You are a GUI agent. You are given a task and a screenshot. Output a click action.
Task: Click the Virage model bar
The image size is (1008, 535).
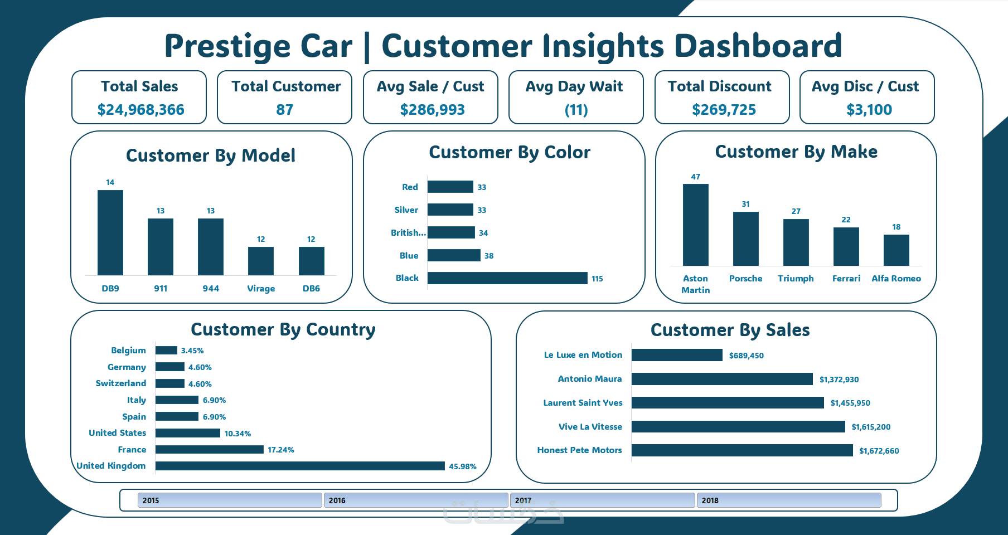[x=261, y=261]
